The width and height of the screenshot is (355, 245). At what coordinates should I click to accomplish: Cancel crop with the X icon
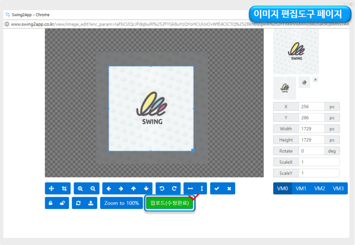point(229,188)
